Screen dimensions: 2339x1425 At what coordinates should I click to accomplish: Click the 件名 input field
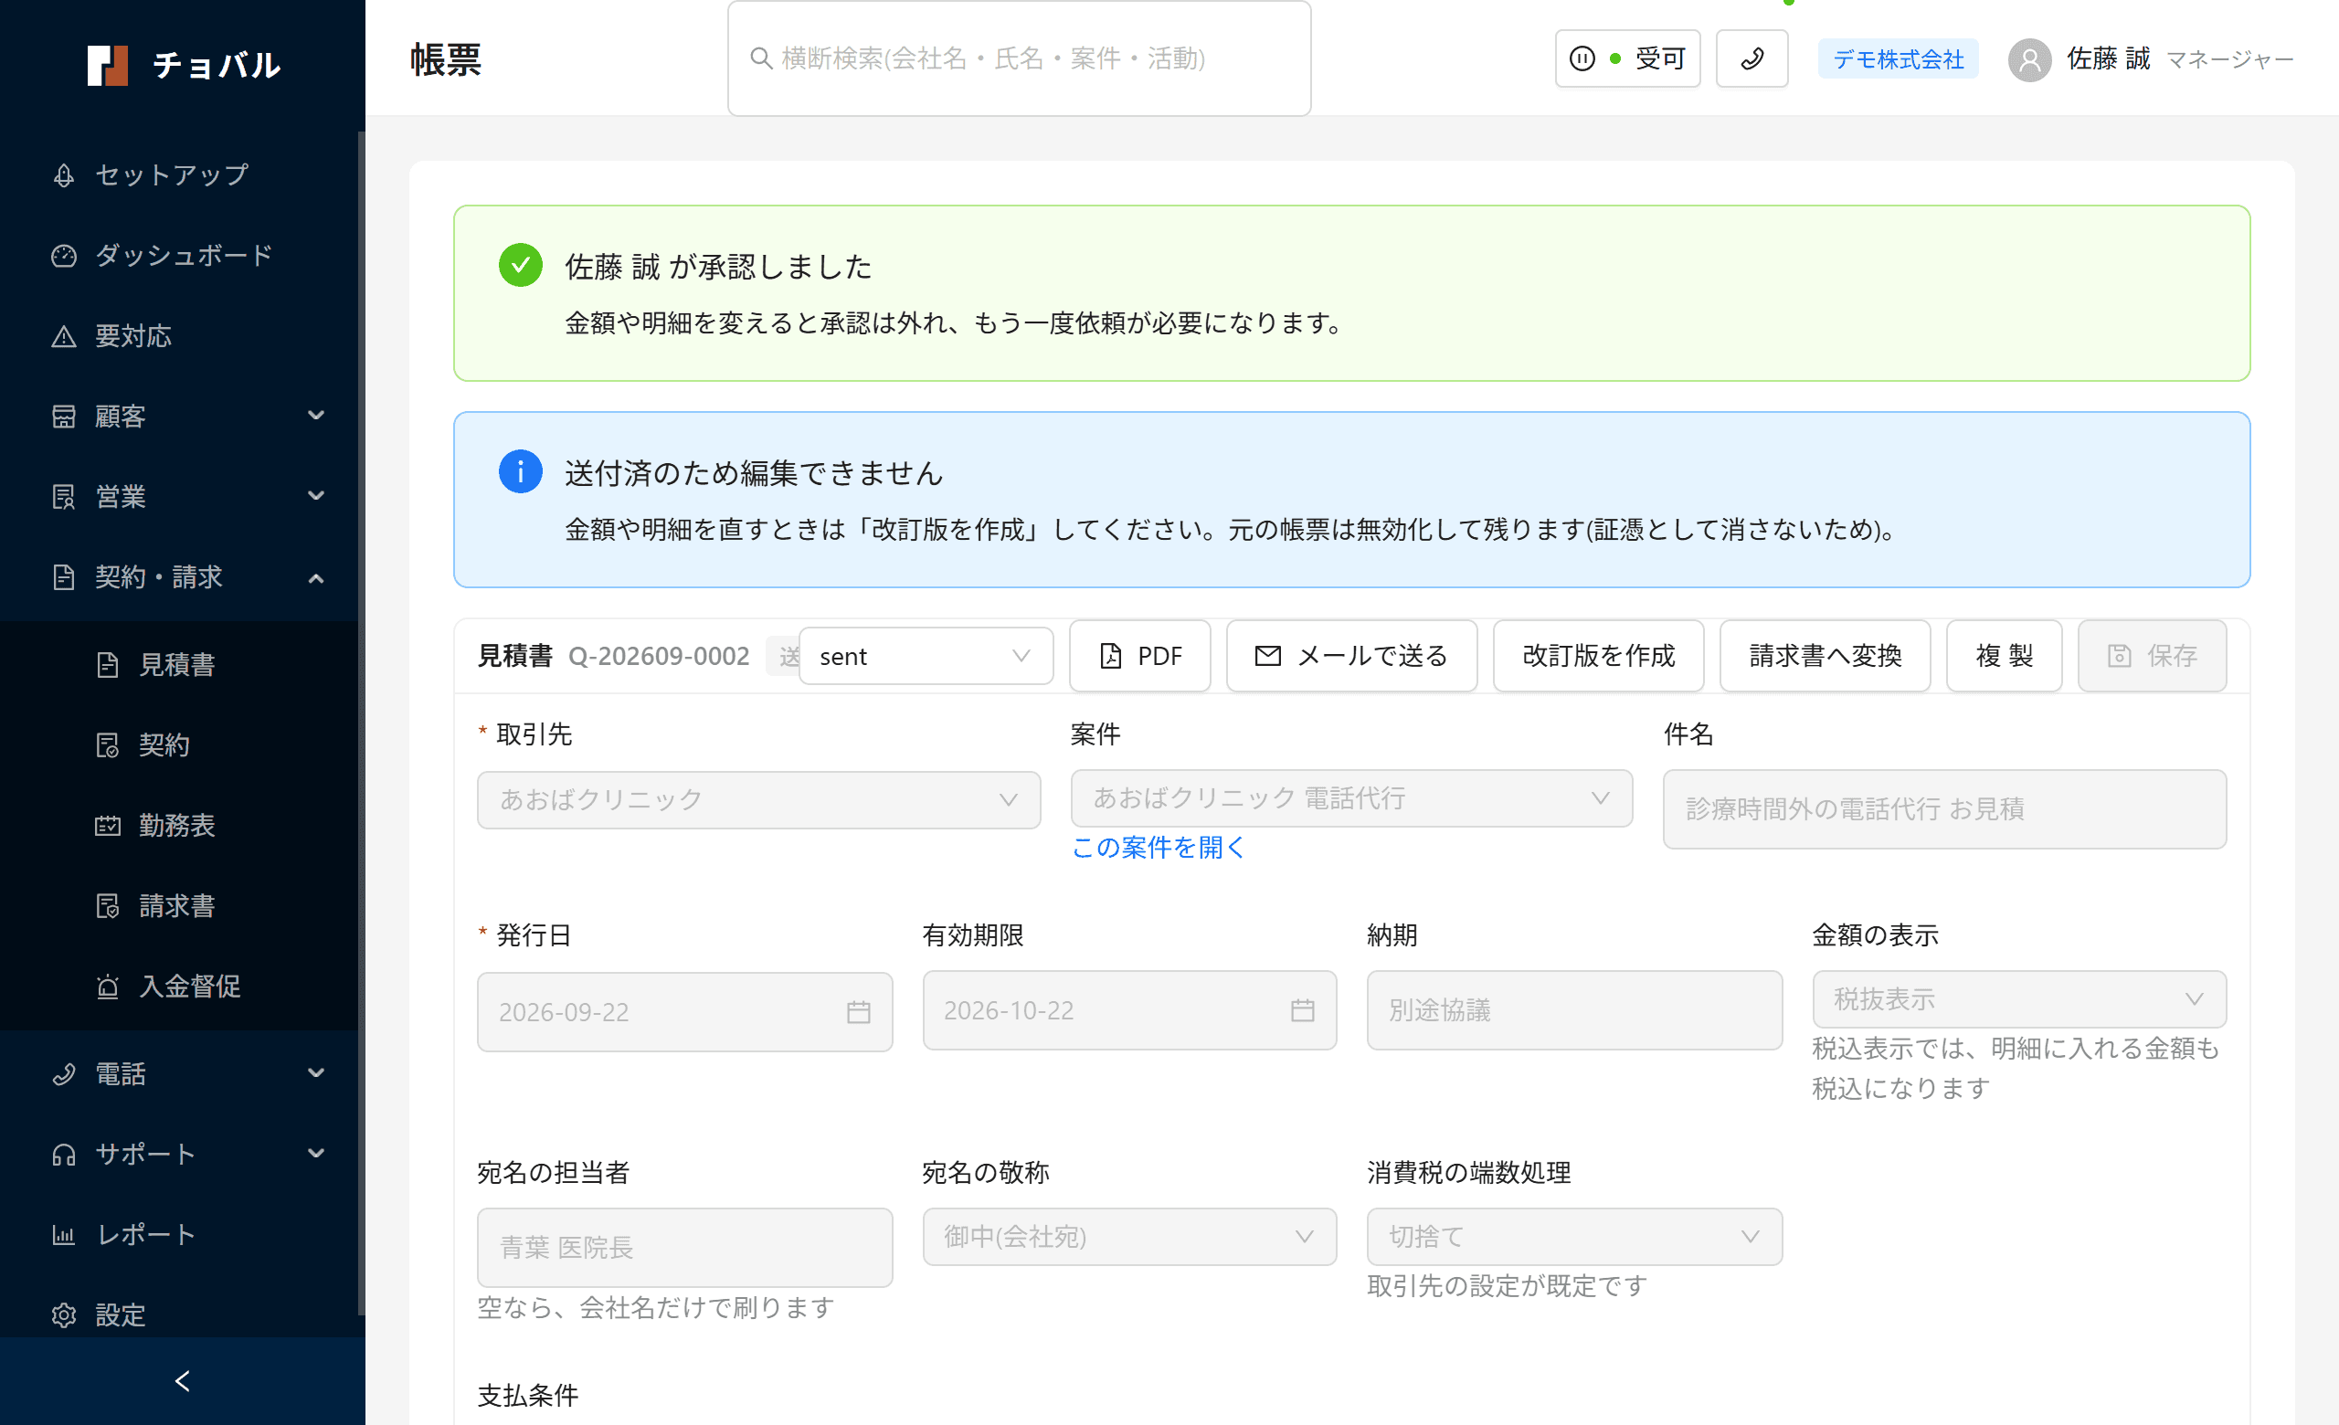1944,809
